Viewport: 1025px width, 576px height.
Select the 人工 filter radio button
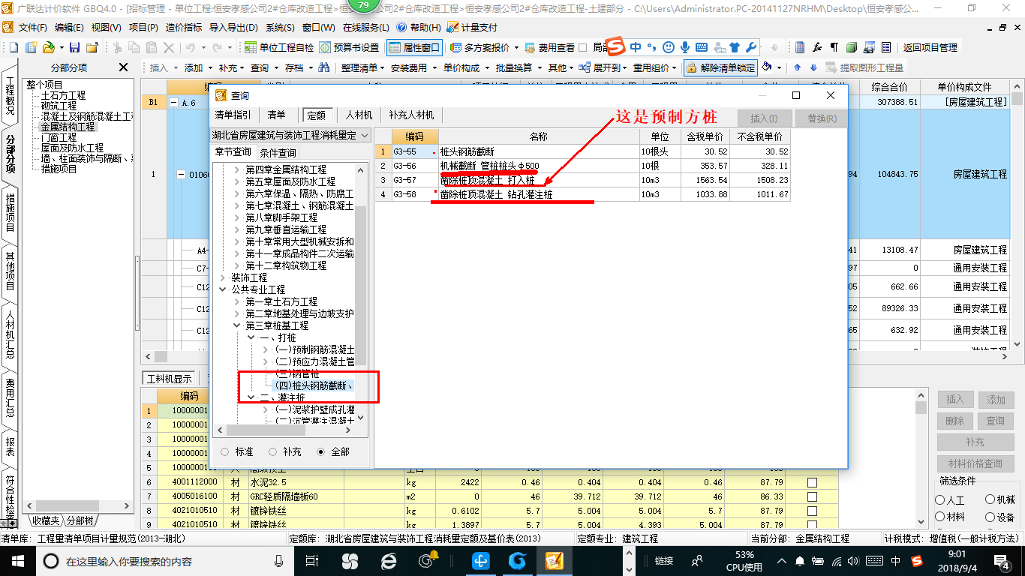tap(940, 500)
